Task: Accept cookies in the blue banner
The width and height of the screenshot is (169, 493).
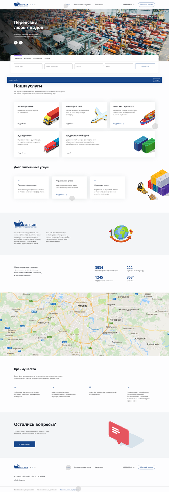Action: tap(157, 80)
